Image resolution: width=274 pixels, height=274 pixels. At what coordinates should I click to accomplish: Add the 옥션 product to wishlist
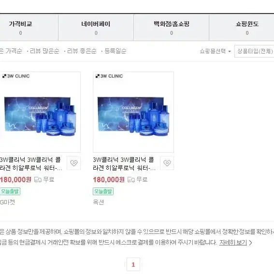pyautogui.click(x=167, y=163)
